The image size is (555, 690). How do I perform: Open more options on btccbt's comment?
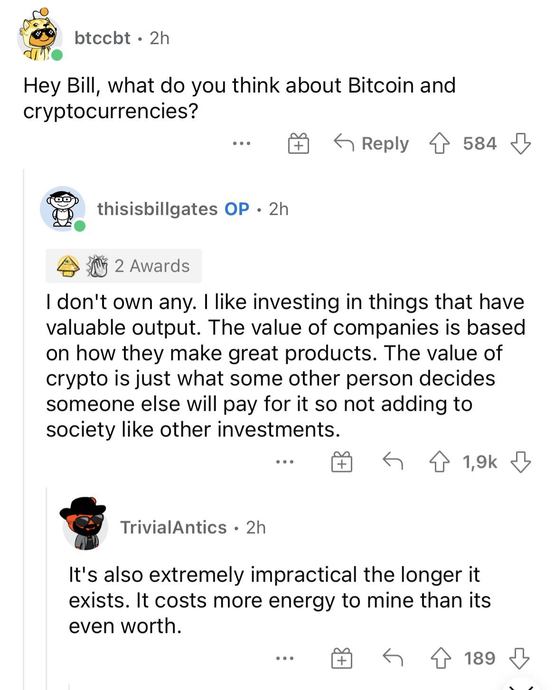[242, 143]
